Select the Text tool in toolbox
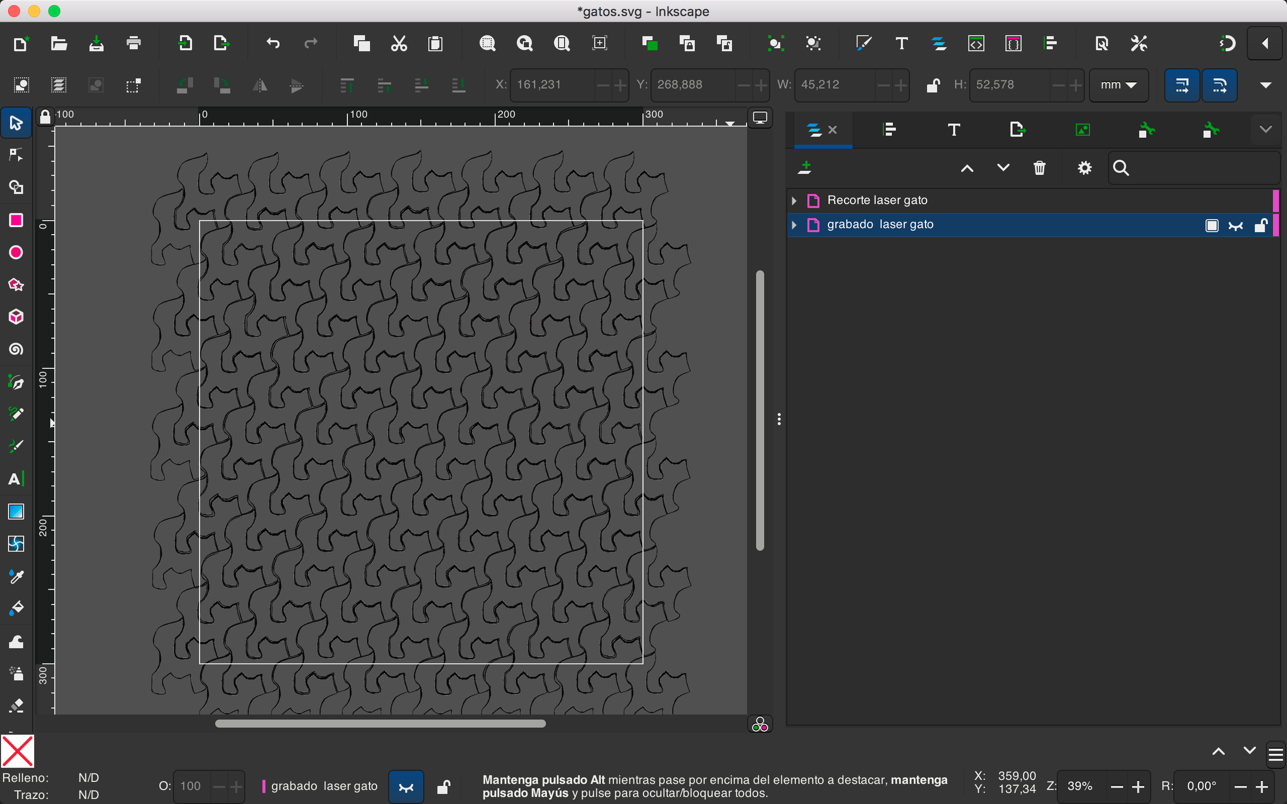This screenshot has width=1287, height=804. (x=16, y=479)
